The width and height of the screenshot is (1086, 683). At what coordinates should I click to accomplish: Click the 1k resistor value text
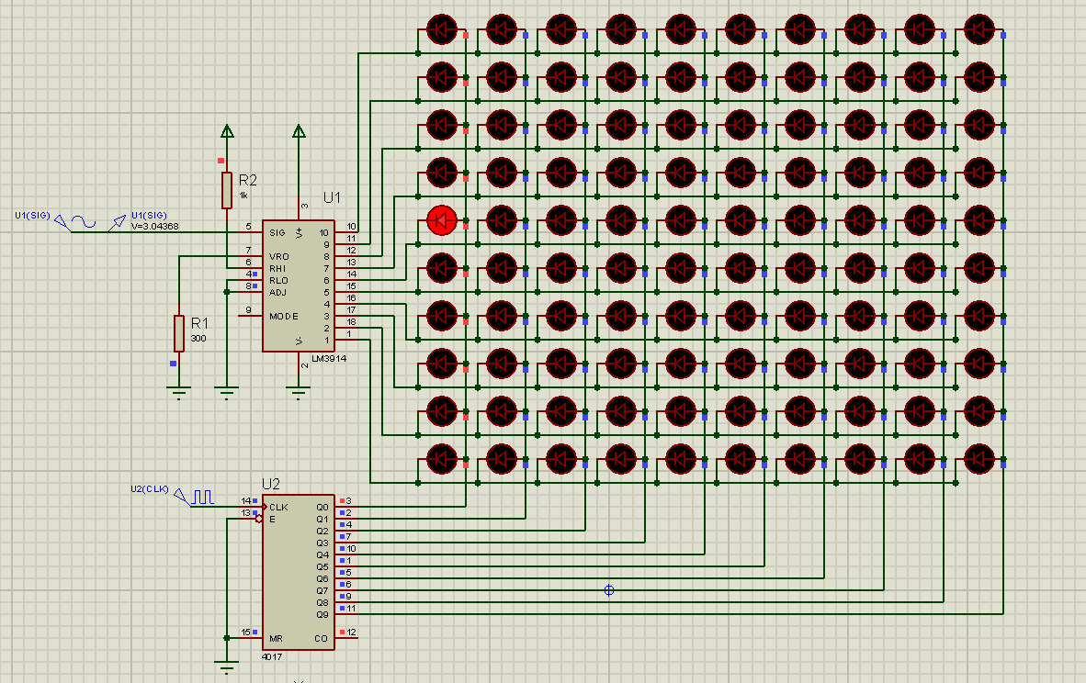[x=243, y=196]
